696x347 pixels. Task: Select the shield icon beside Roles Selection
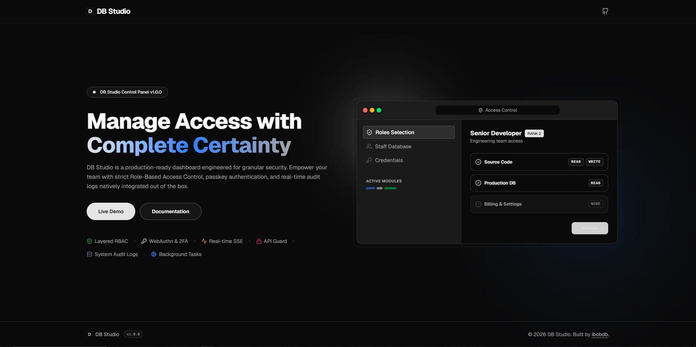tap(369, 132)
